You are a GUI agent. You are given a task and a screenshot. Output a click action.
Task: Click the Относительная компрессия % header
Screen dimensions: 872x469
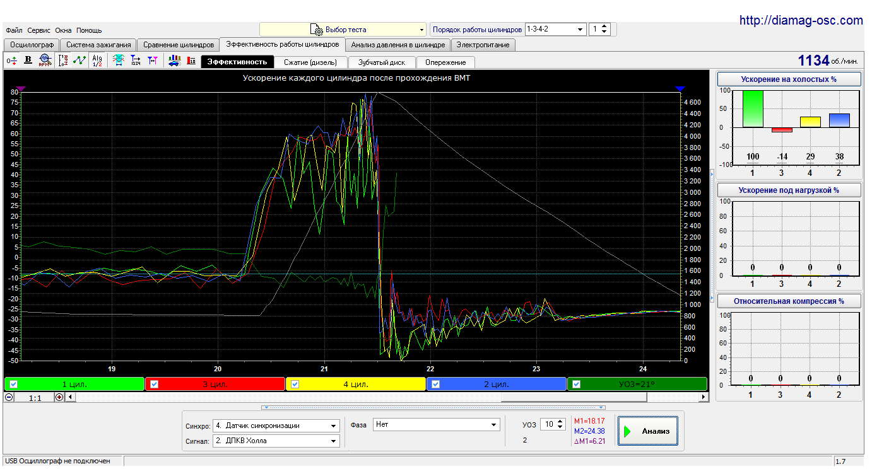[x=789, y=301]
